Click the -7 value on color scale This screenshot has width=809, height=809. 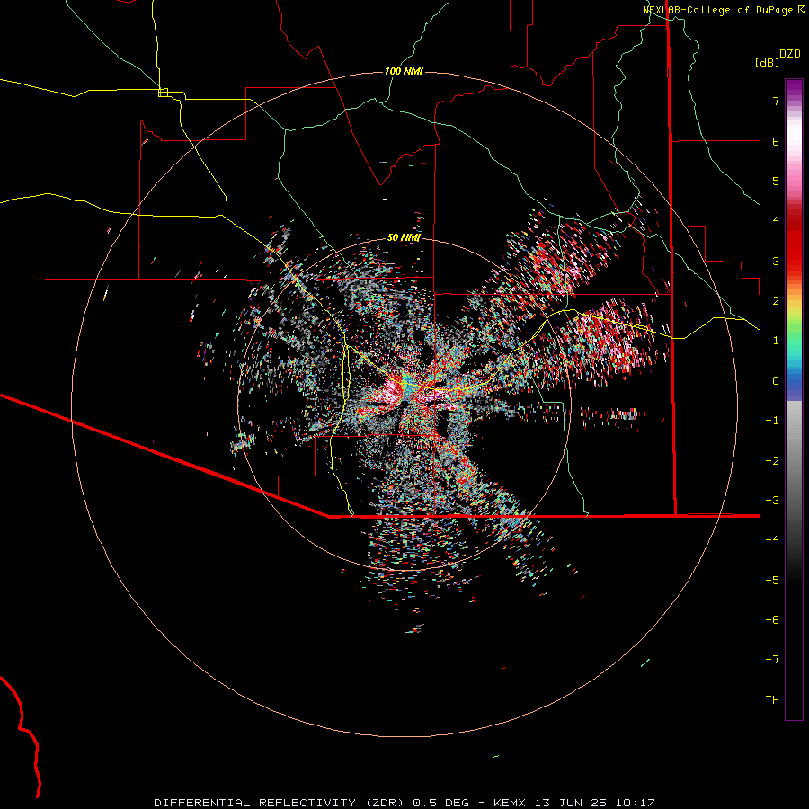[x=772, y=660]
